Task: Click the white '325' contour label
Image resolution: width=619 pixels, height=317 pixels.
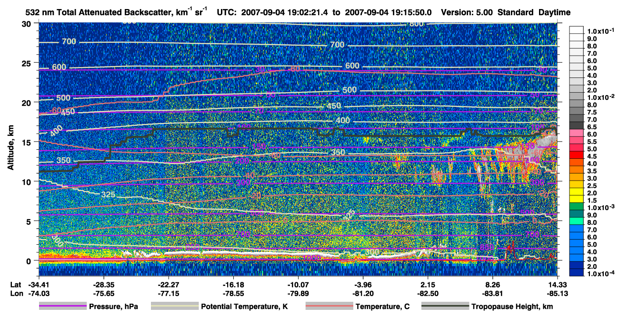Action: pyautogui.click(x=108, y=195)
